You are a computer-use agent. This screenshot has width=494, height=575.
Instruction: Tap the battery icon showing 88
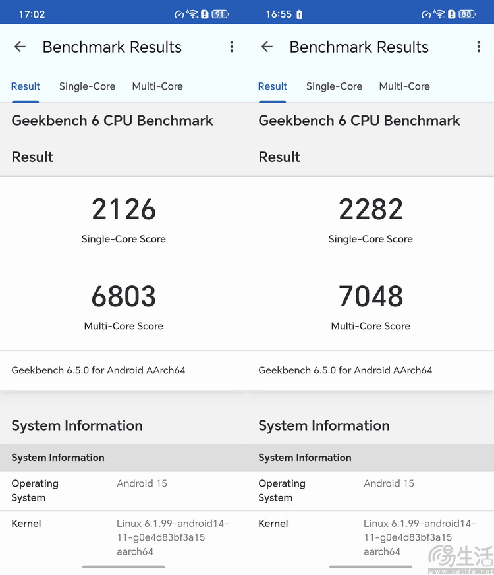467,14
